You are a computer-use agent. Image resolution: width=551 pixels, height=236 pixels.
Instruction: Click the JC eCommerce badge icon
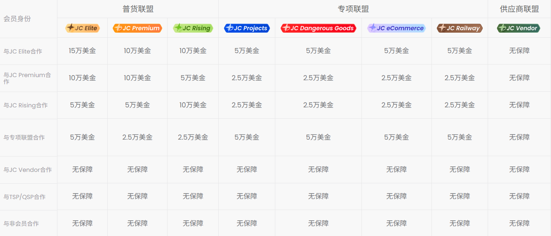click(x=396, y=28)
